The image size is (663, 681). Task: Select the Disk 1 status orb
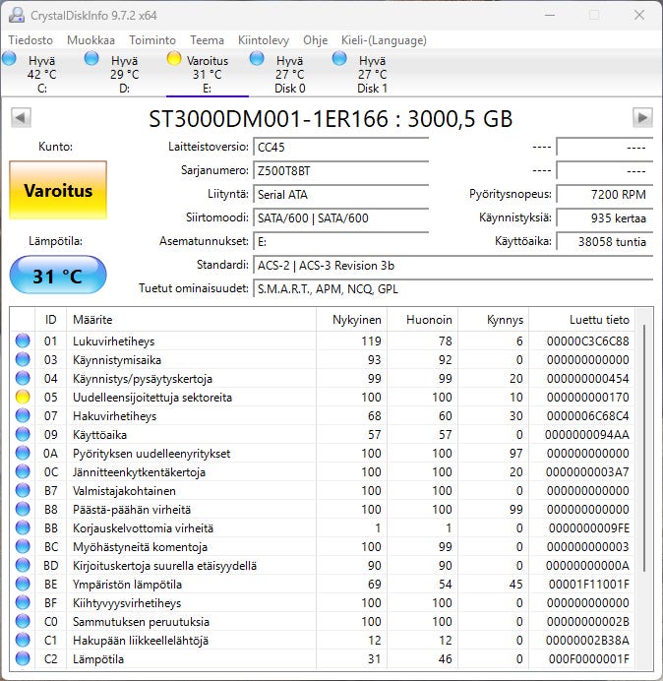coord(340,60)
